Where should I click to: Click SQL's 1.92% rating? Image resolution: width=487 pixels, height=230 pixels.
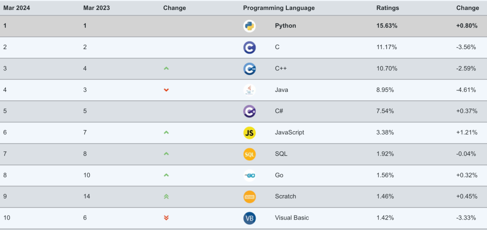(x=385, y=154)
